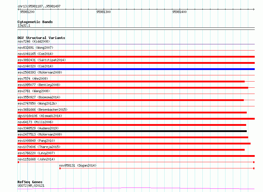The image size is (263, 192).
Task: Select red bar under nsv1041165 (Coe2014)
Action: point(136,57)
